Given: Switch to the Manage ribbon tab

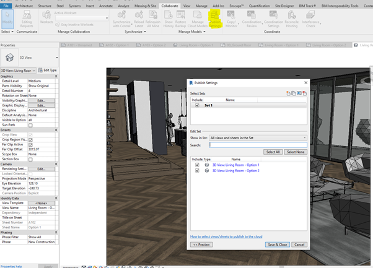Looking at the screenshot, I should coord(201,6).
